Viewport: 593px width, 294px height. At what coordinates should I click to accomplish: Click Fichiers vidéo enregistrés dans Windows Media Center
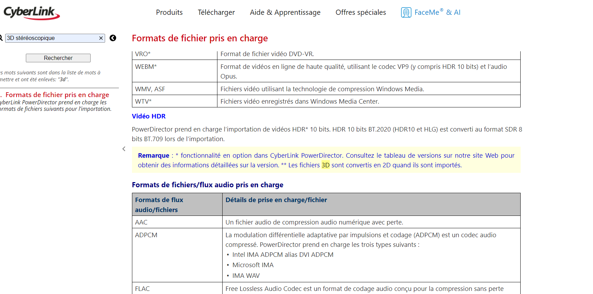coord(300,102)
